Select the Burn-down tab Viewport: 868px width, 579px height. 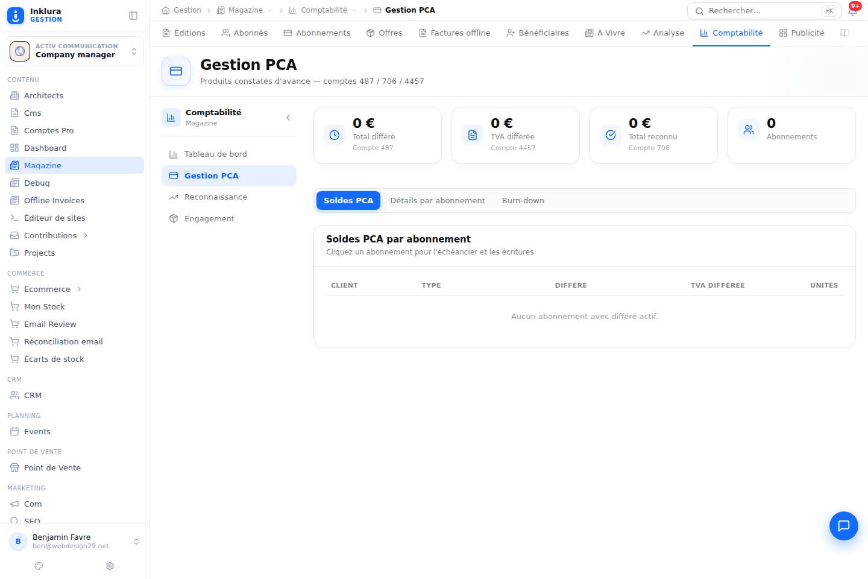pyautogui.click(x=523, y=200)
